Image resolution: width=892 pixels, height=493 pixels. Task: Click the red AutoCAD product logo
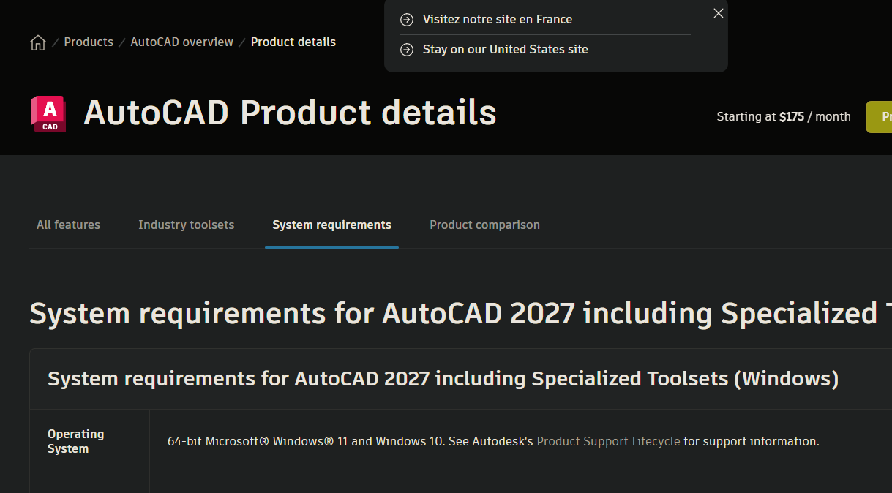coord(48,114)
